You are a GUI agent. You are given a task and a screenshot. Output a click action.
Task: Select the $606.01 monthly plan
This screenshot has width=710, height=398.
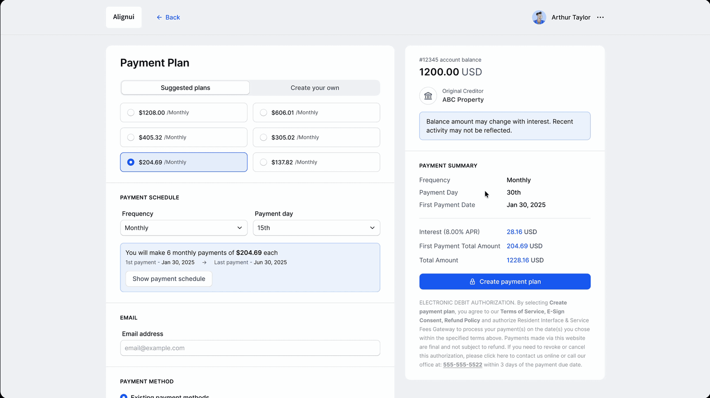[316, 113]
